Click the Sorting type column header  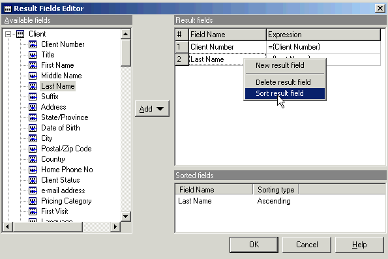point(276,190)
